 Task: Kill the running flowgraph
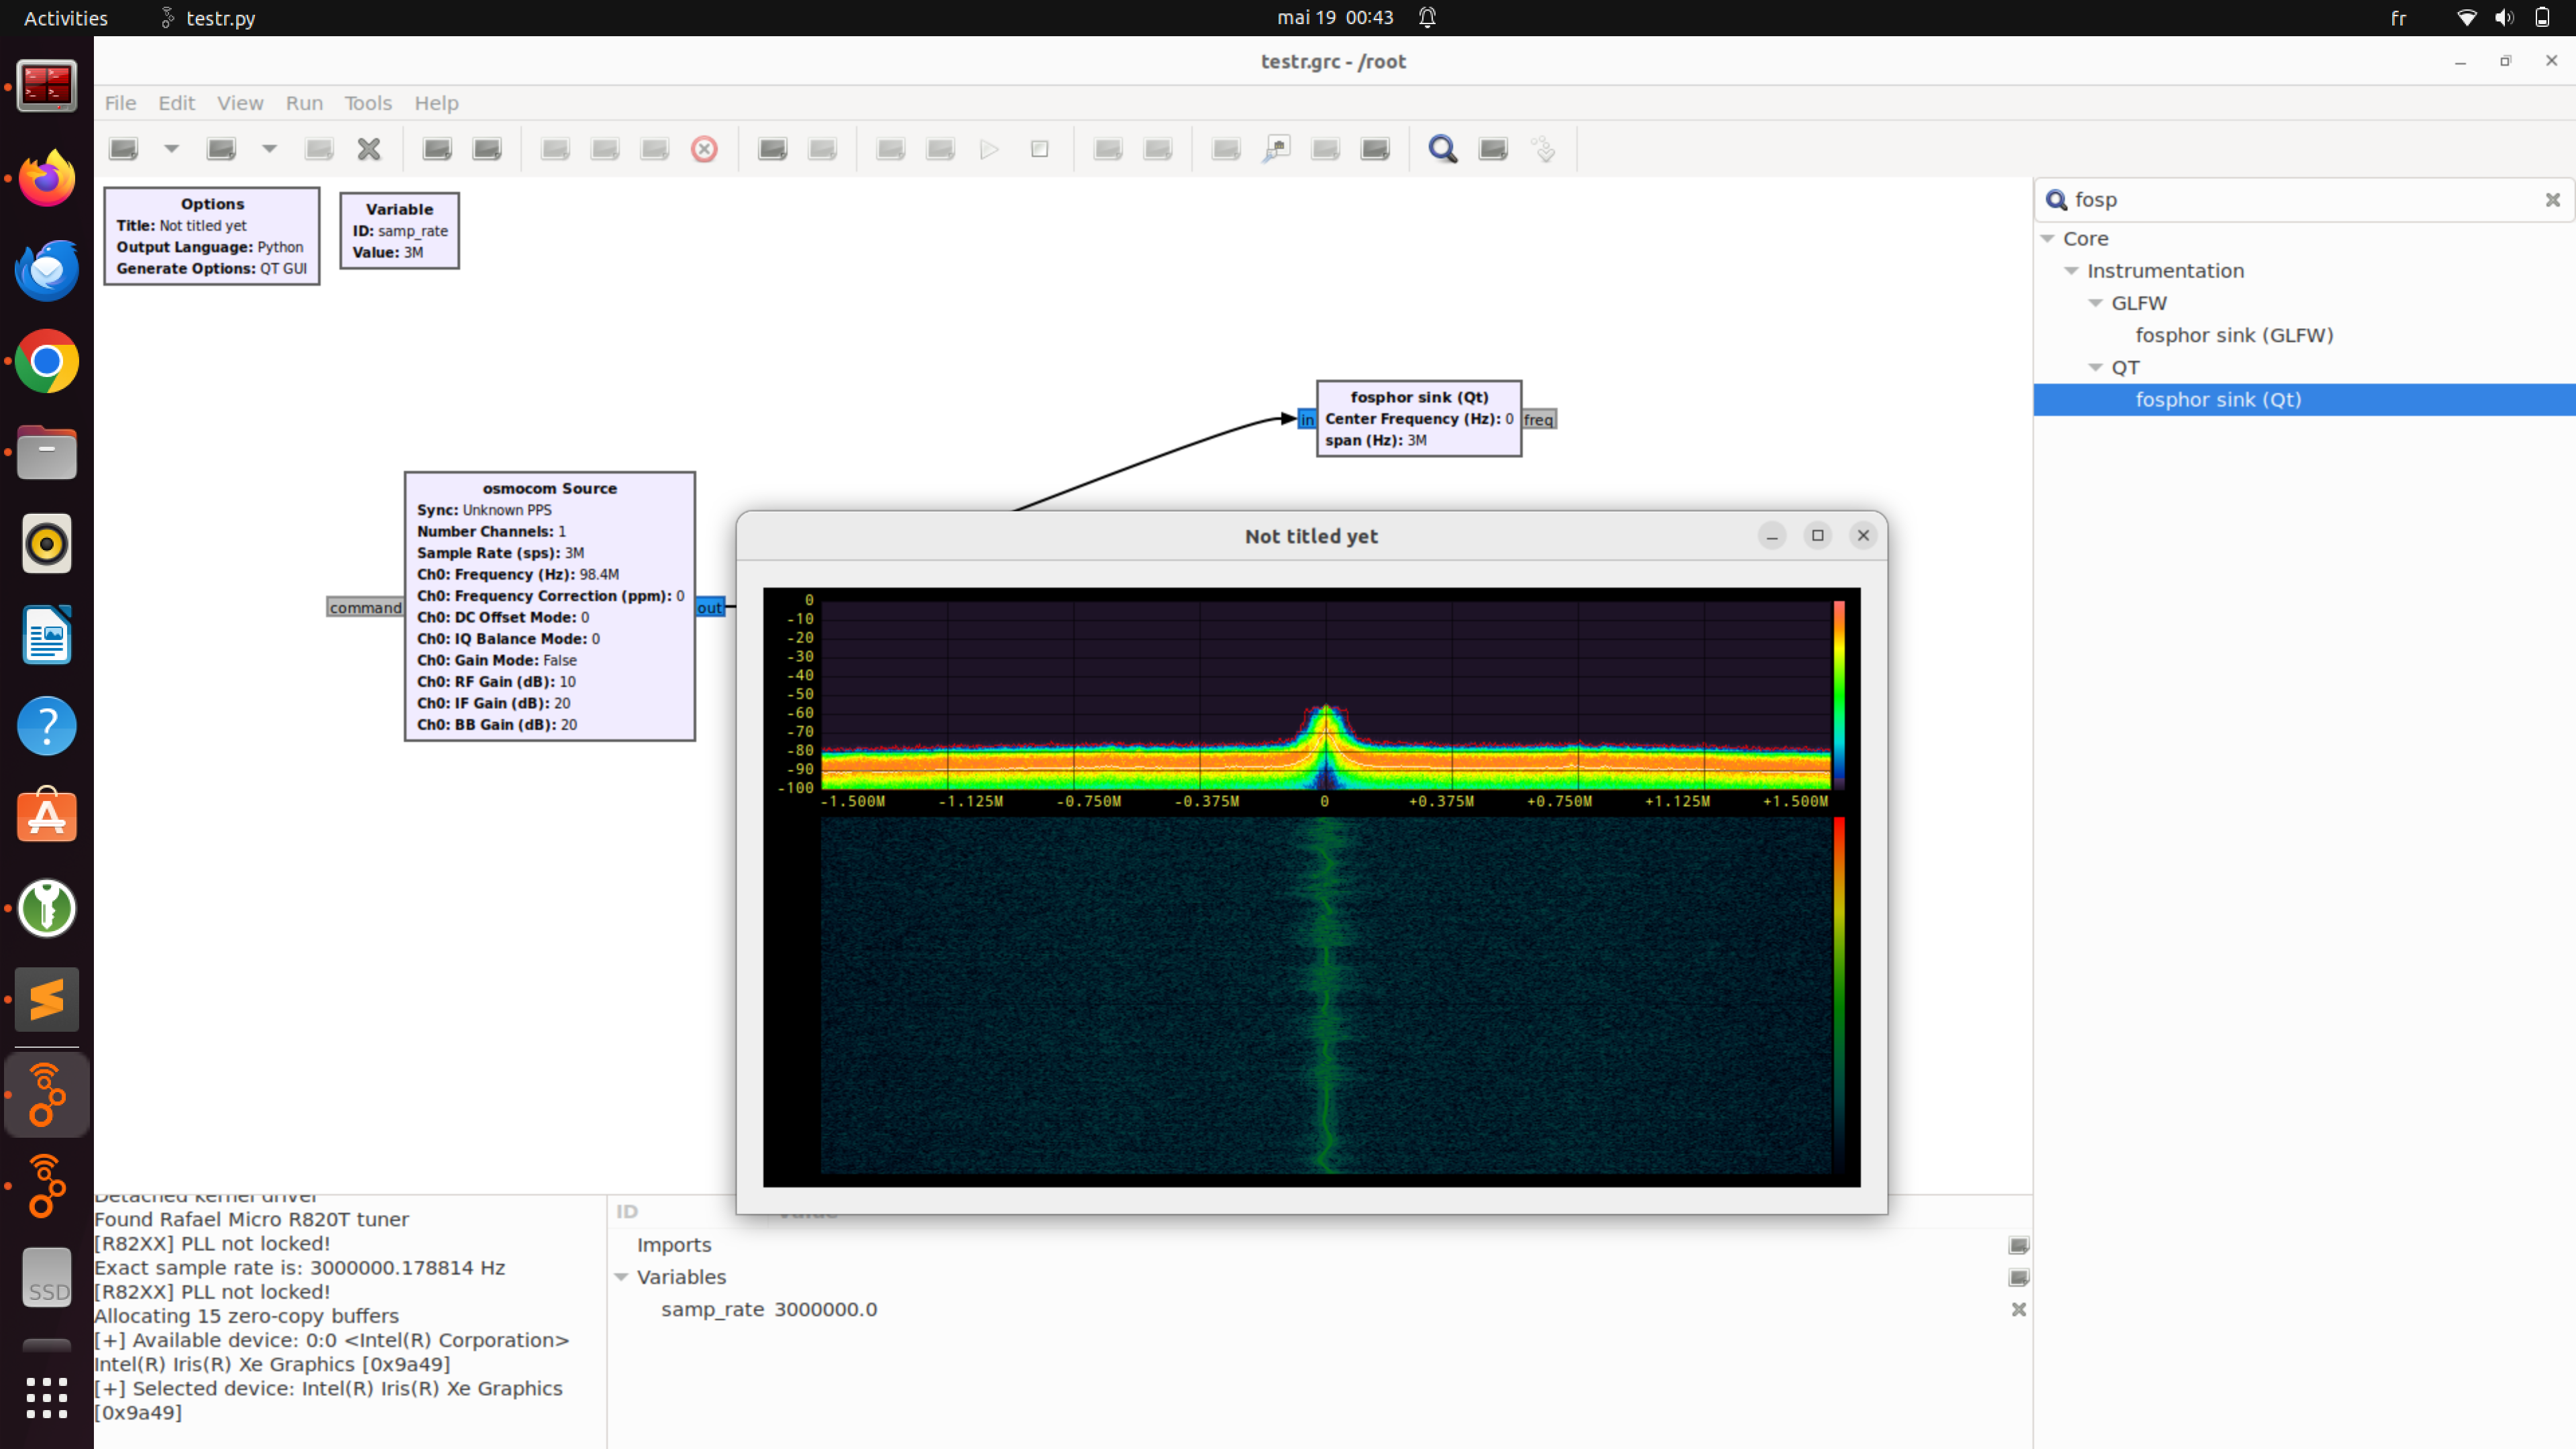pyautogui.click(x=1040, y=149)
